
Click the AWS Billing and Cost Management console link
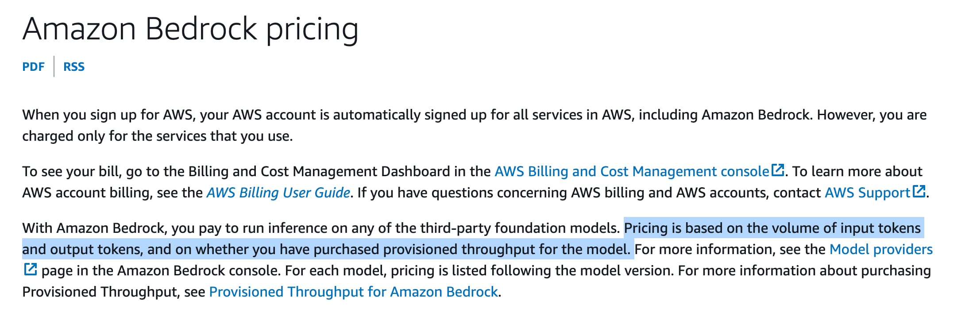click(631, 171)
